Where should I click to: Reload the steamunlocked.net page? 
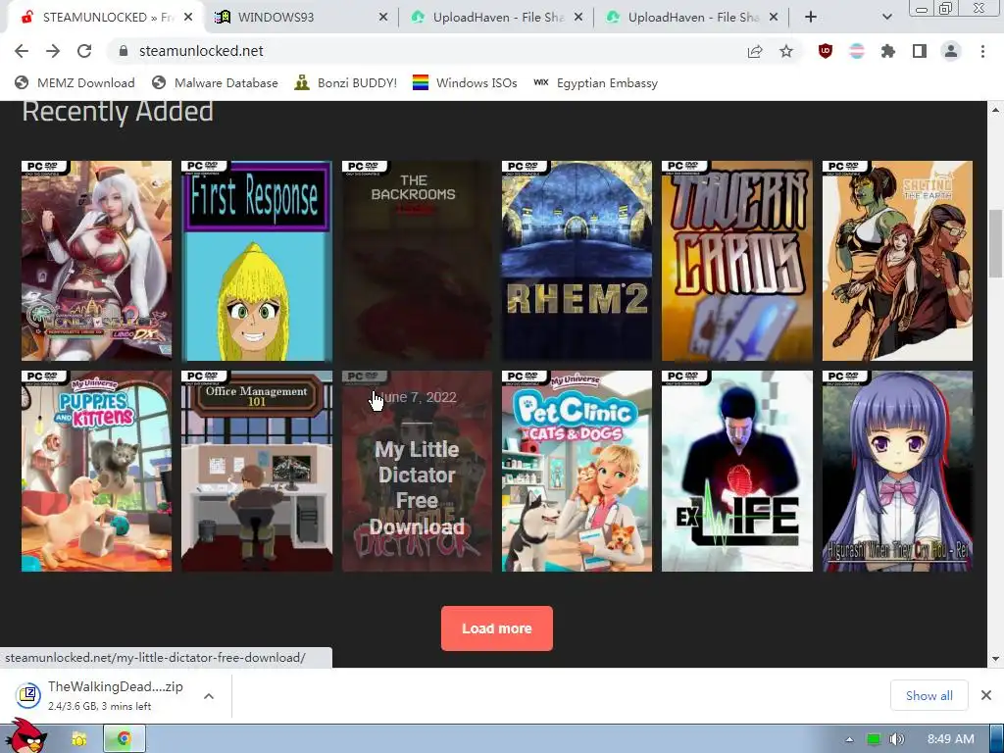coord(84,51)
